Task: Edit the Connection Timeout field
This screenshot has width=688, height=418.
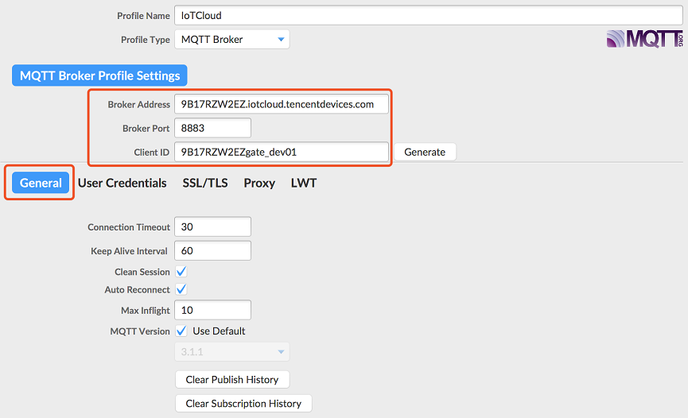Action: 212,227
